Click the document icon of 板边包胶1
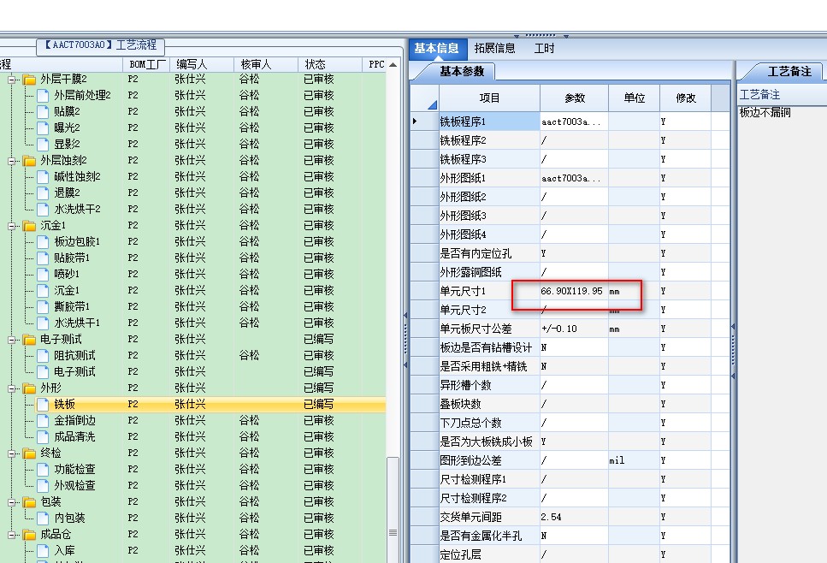Screen dimensions: 827x563 pos(44,241)
